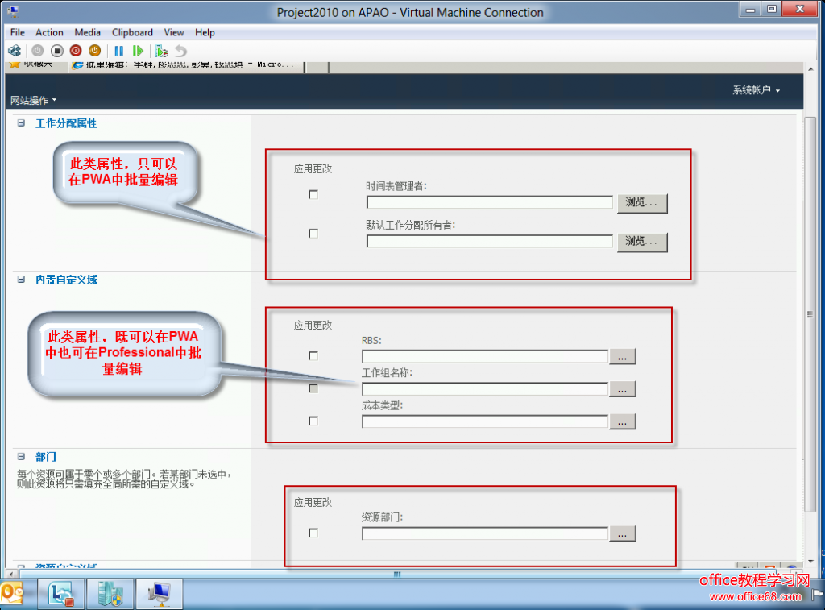
Task: Open the server manager taskbar icon
Action: (x=110, y=594)
